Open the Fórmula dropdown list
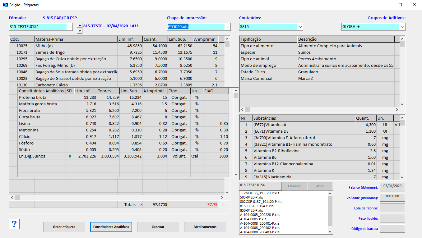The image size is (422, 238). (70, 27)
